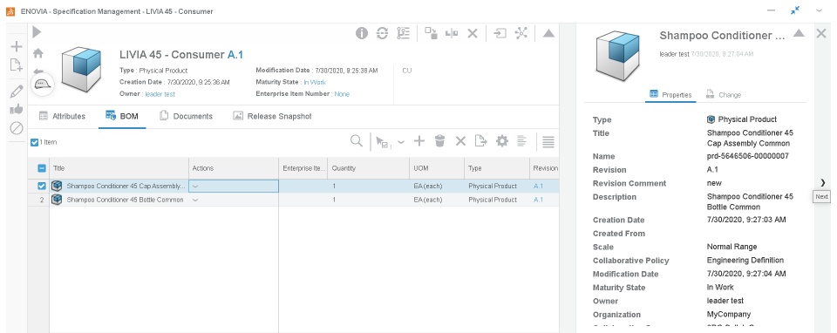
Task: Click the export document icon in BOM toolbar
Action: click(481, 141)
